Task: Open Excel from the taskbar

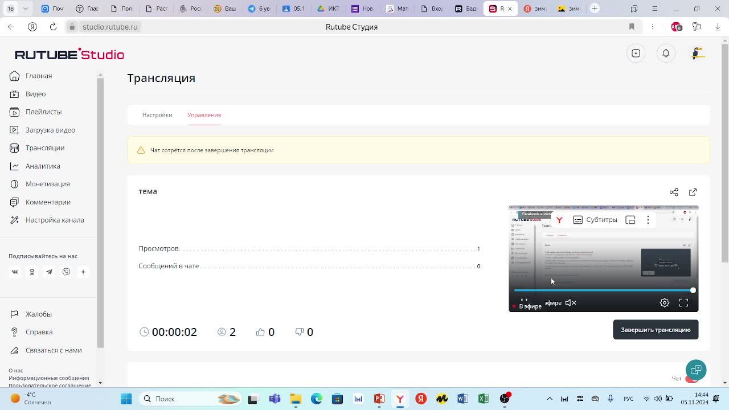Action: click(484, 399)
